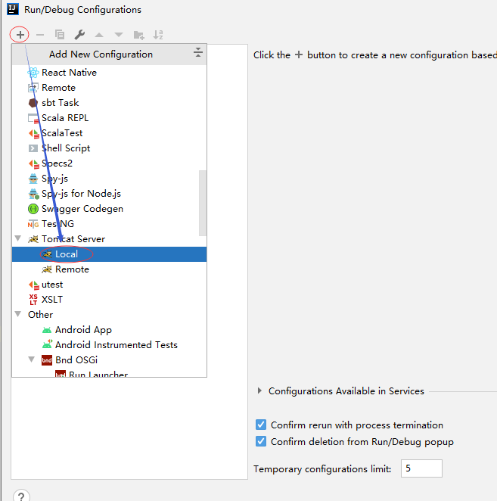Select ScalaTest configuration
Image resolution: width=497 pixels, height=501 pixels.
pos(109,133)
